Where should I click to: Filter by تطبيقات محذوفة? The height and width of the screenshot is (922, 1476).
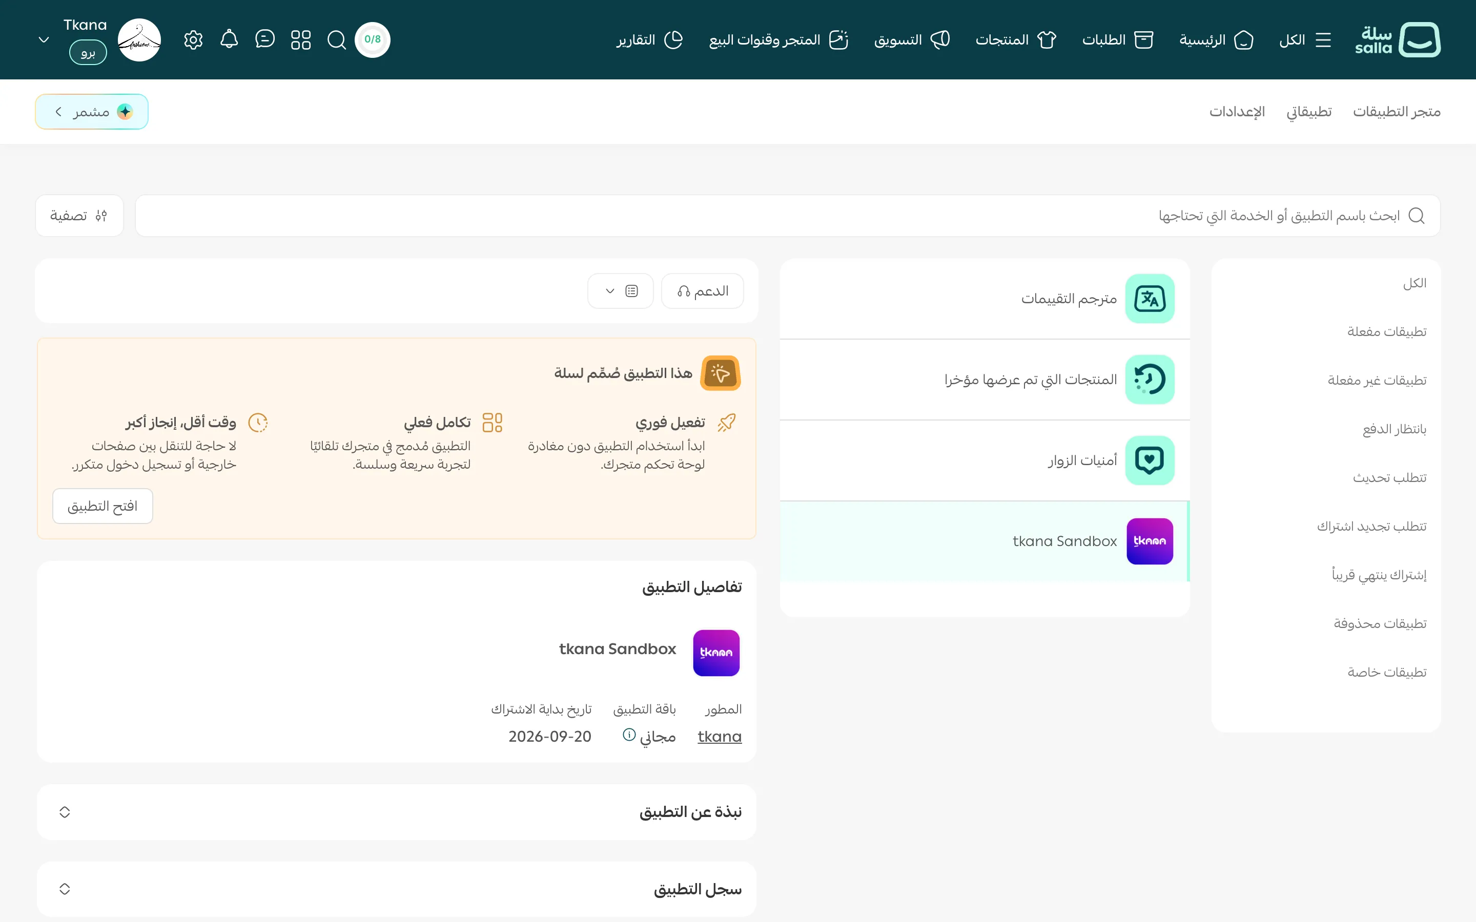point(1380,623)
